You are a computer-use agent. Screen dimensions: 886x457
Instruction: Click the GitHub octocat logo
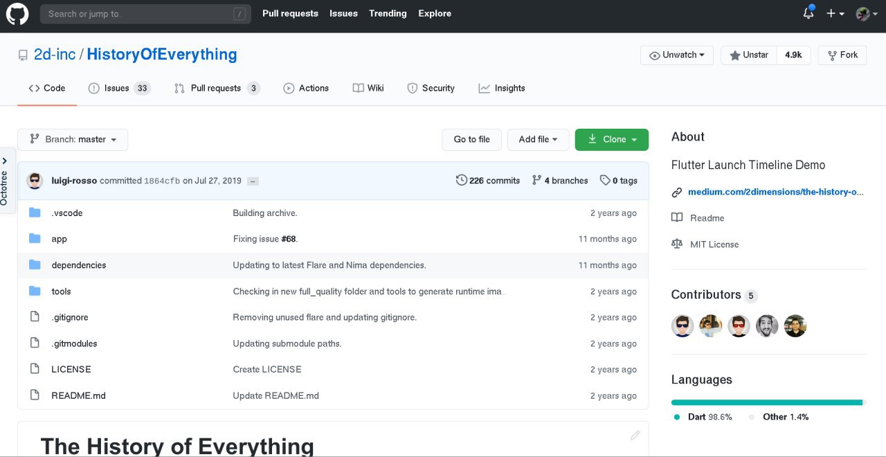17,14
